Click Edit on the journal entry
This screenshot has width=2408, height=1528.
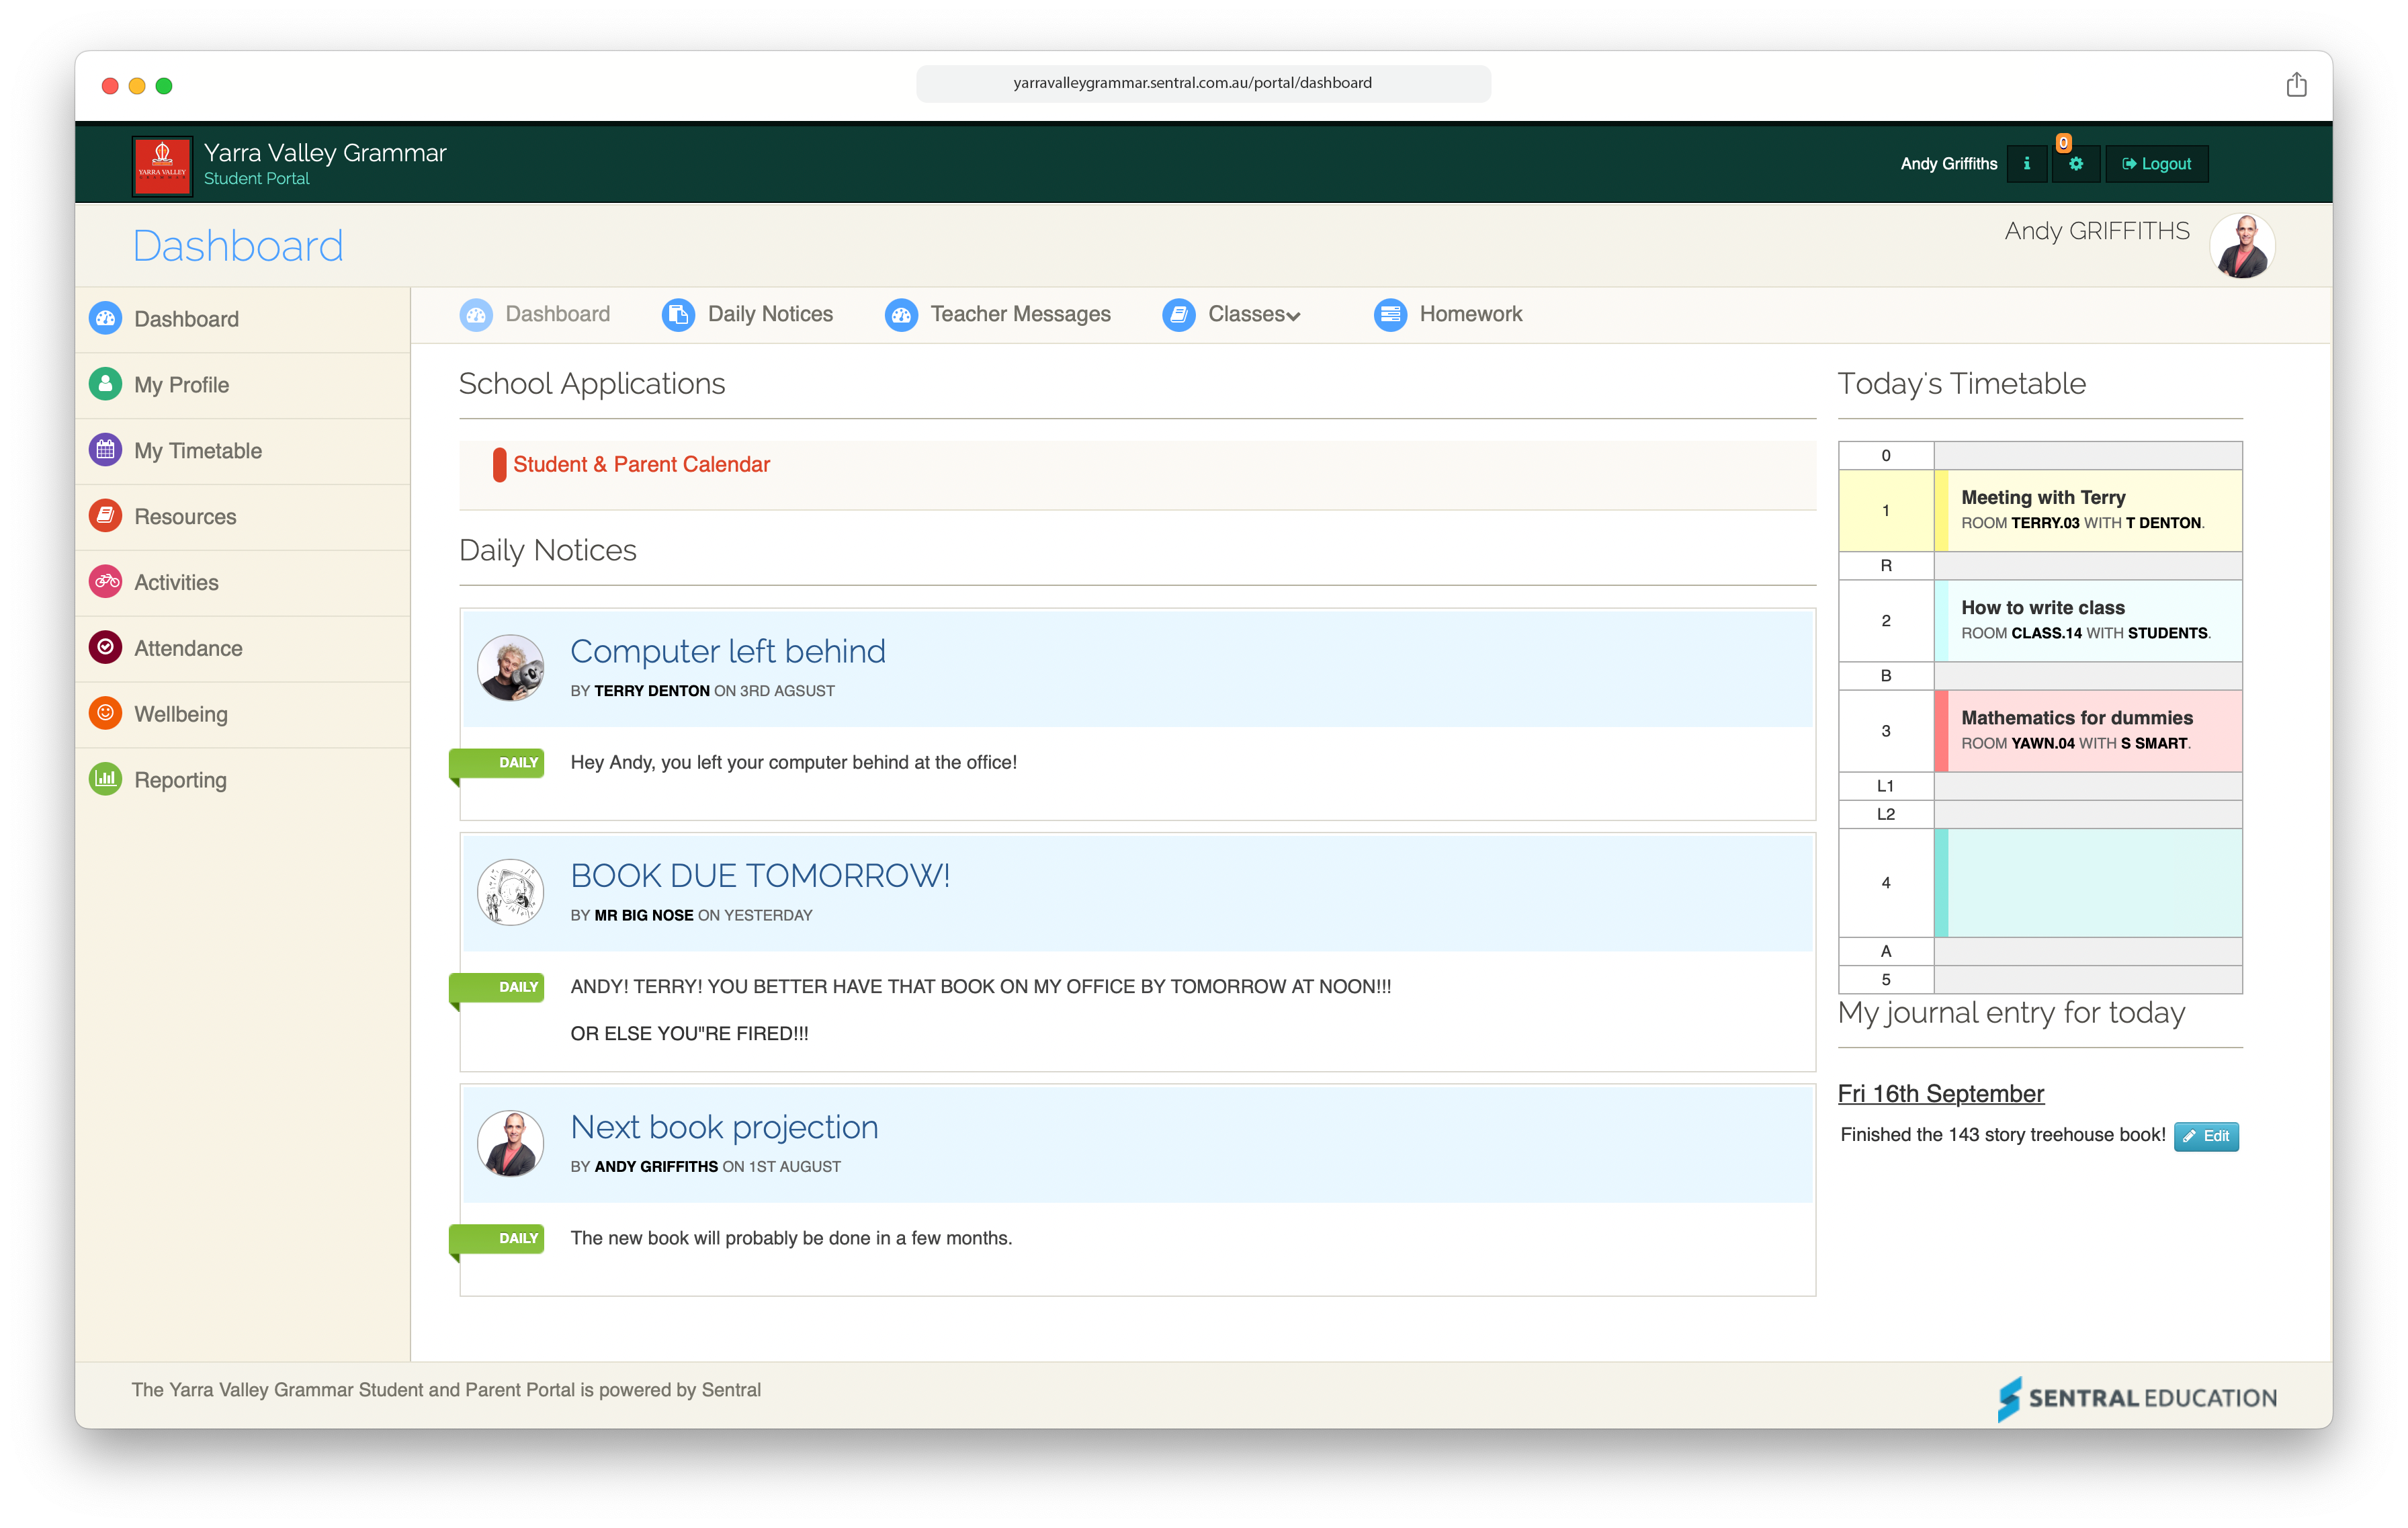tap(2206, 1136)
